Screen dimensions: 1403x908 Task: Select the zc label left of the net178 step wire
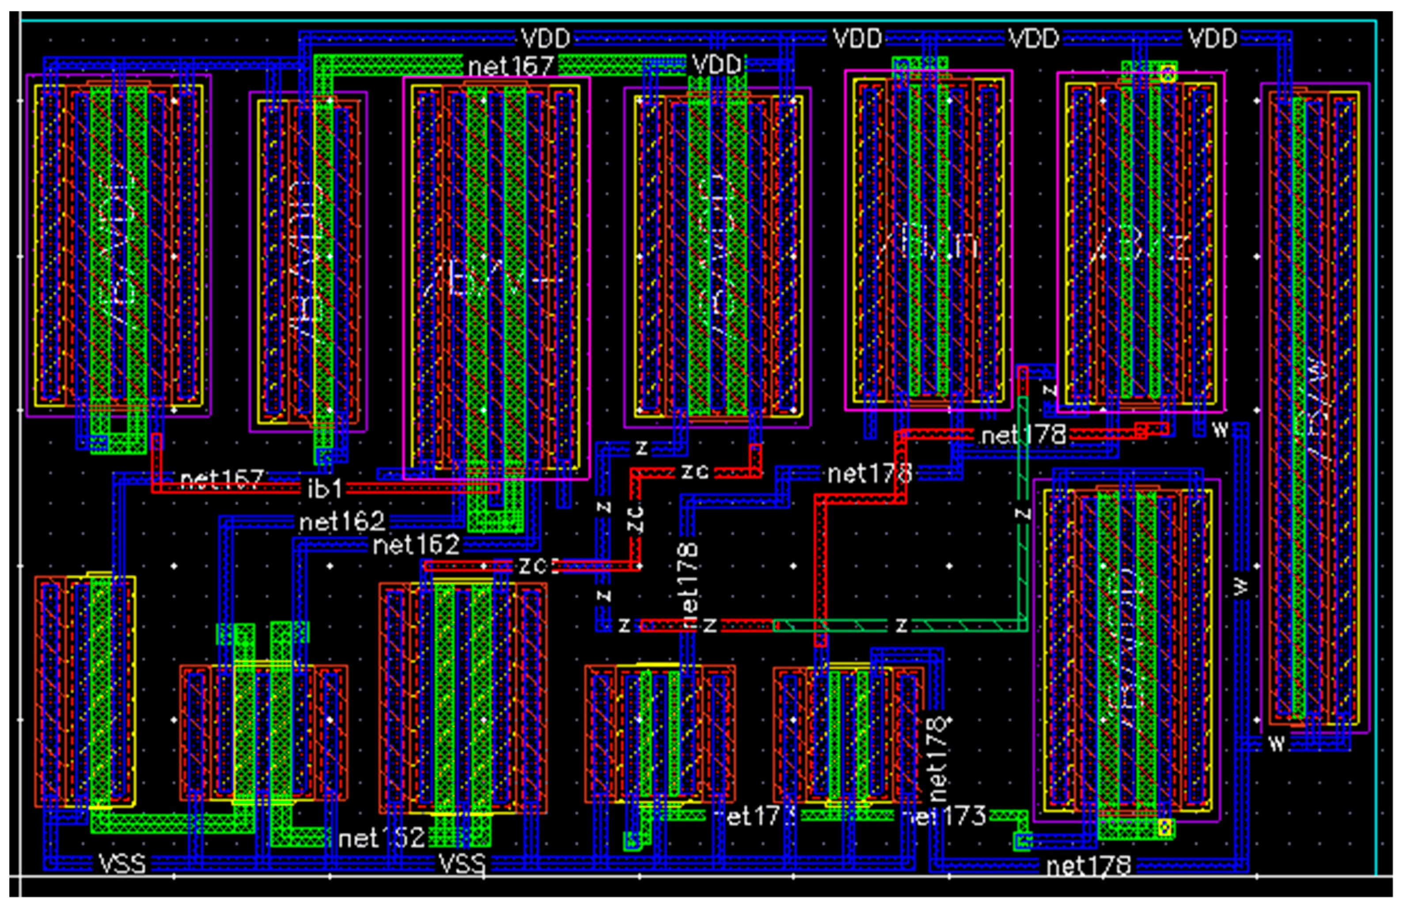tap(694, 472)
